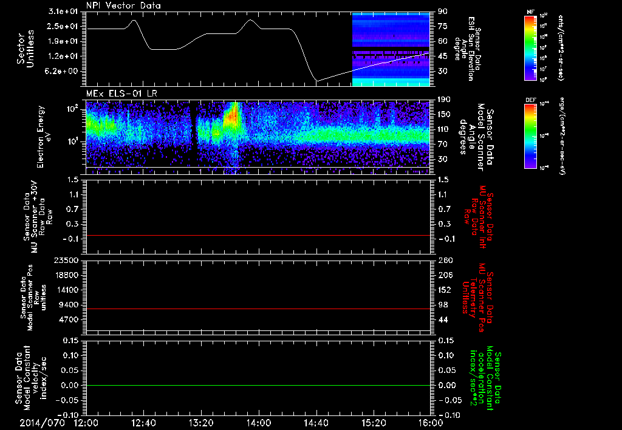
Task: Click the green "Model Constant acceleration" label
Action: [x=485, y=378]
